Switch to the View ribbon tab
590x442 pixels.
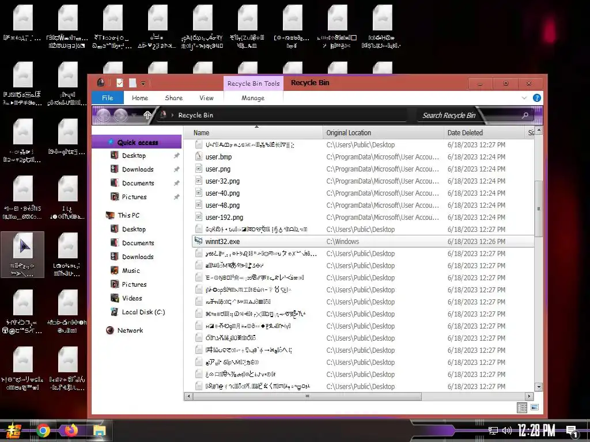[x=206, y=98]
